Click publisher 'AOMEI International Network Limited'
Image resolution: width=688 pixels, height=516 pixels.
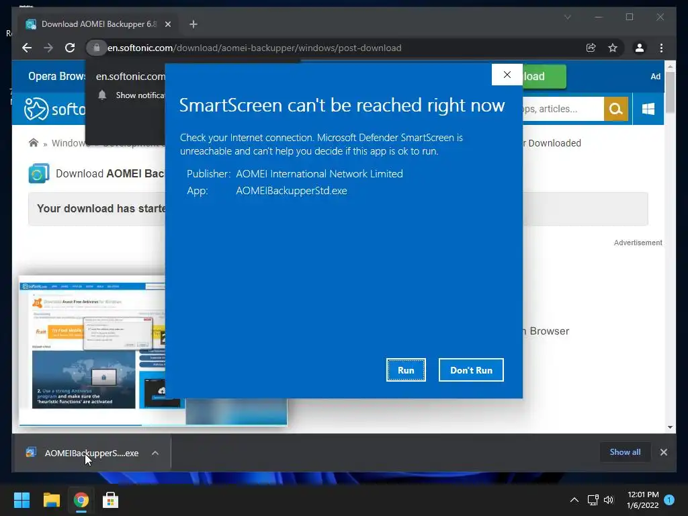pyautogui.click(x=319, y=174)
